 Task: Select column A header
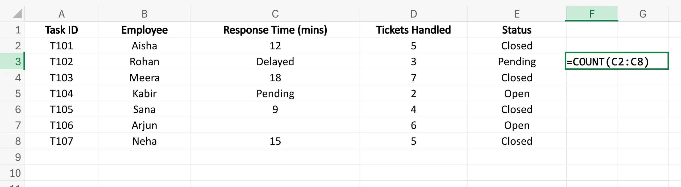pyautogui.click(x=61, y=14)
